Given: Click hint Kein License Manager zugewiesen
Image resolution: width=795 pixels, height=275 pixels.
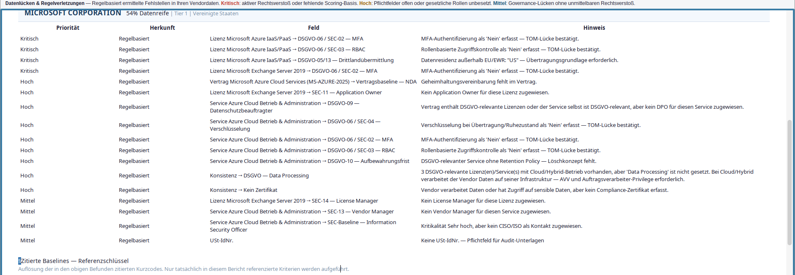Looking at the screenshot, I should pos(483,201).
